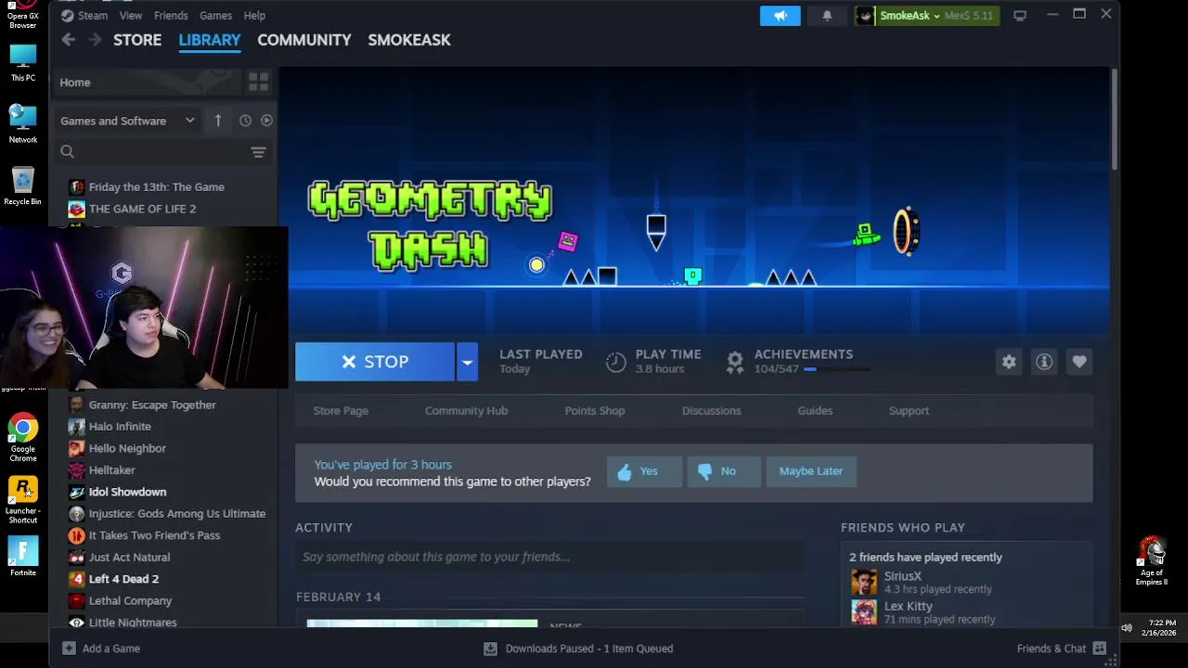Click the activity status input field
Screen dimensions: 1188x668
(x=550, y=557)
